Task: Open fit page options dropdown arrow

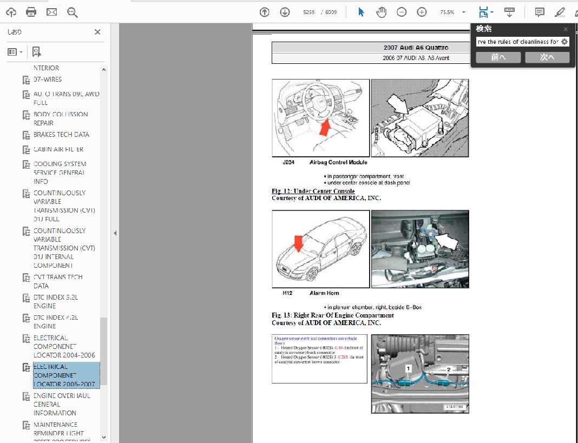Action: tap(492, 12)
